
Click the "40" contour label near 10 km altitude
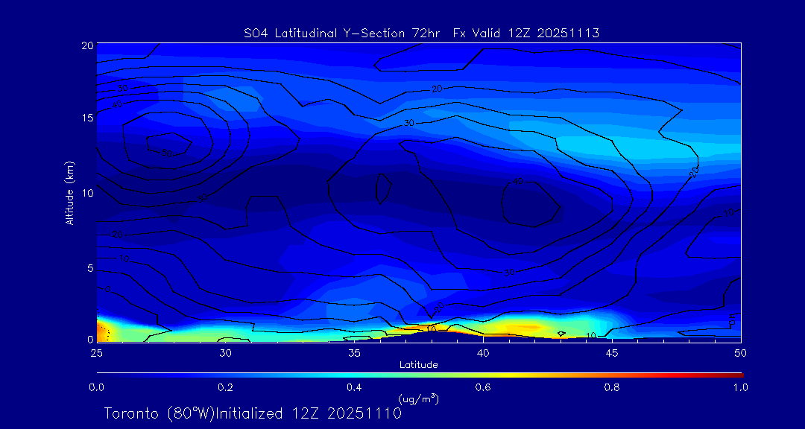click(x=517, y=181)
